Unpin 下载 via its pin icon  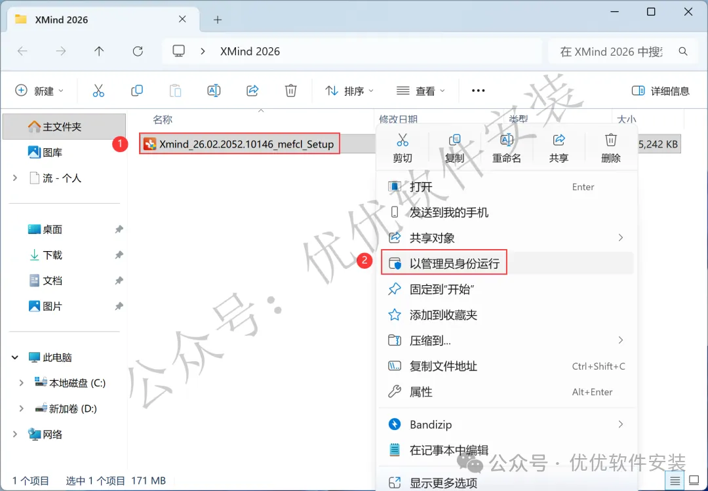click(119, 255)
